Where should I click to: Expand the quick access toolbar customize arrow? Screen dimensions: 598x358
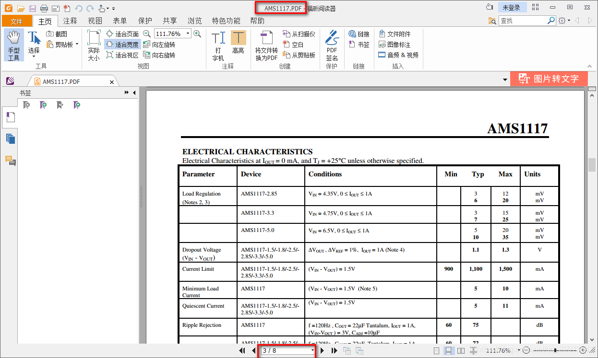[x=114, y=9]
